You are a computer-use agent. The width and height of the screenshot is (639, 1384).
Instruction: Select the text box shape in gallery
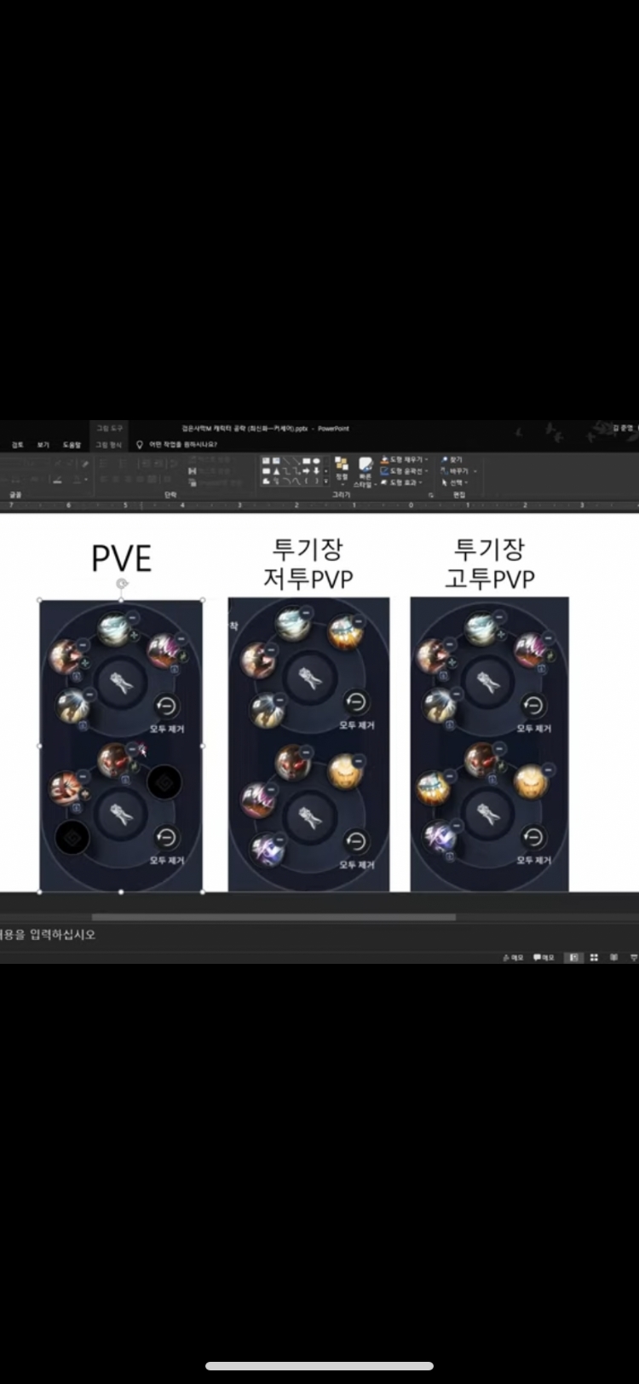click(x=267, y=461)
